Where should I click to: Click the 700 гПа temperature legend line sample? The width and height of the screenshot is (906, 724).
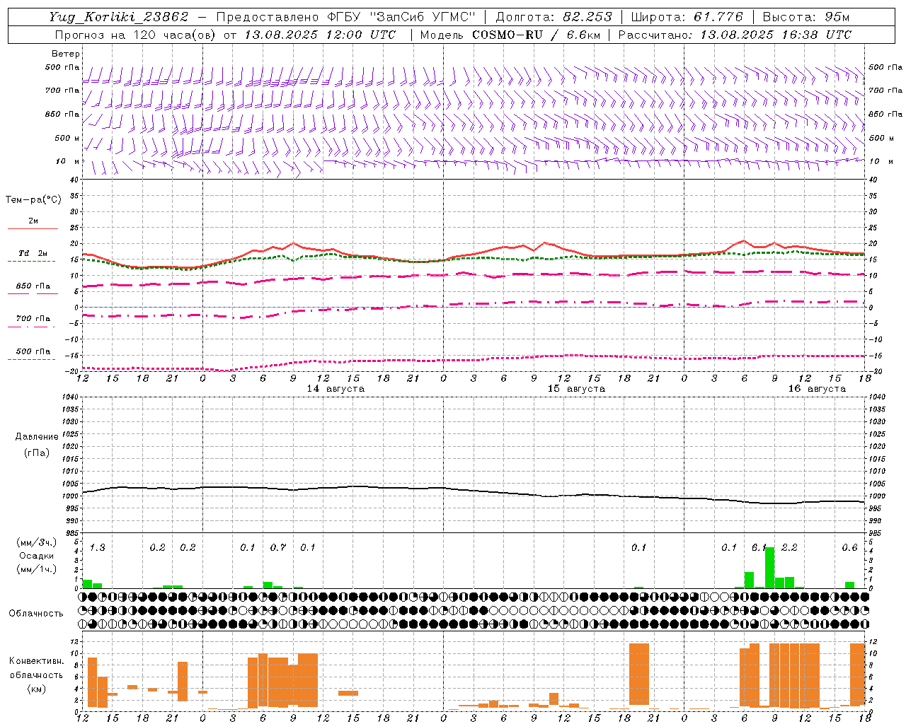[x=31, y=327]
